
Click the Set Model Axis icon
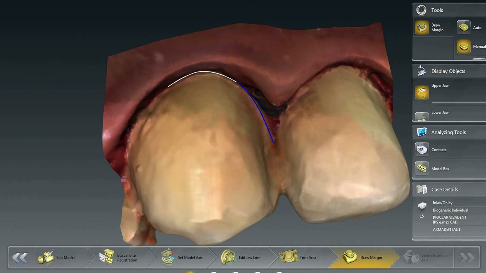[x=168, y=257]
